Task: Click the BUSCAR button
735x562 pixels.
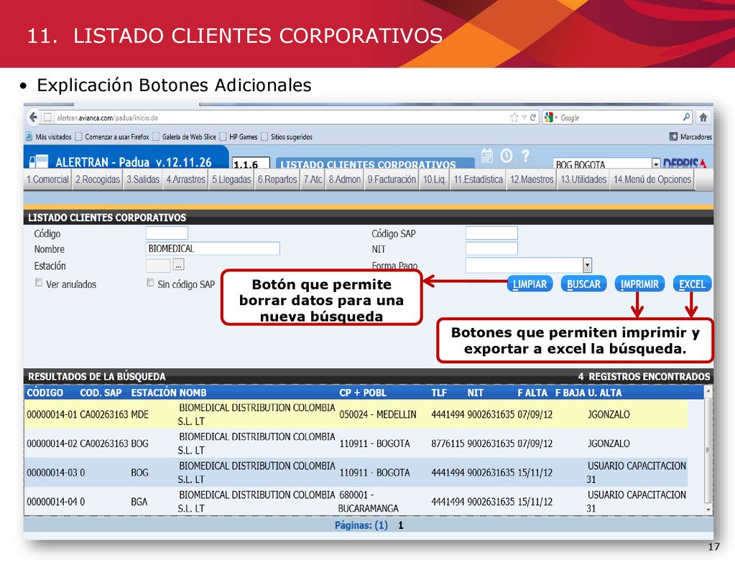Action: (583, 284)
